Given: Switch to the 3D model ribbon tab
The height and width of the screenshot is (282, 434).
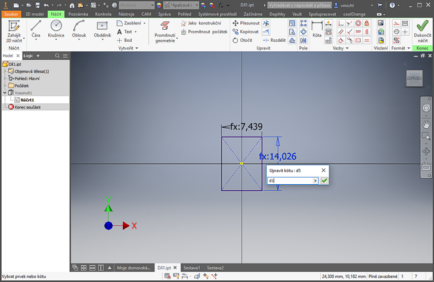Looking at the screenshot, I should [x=34, y=14].
